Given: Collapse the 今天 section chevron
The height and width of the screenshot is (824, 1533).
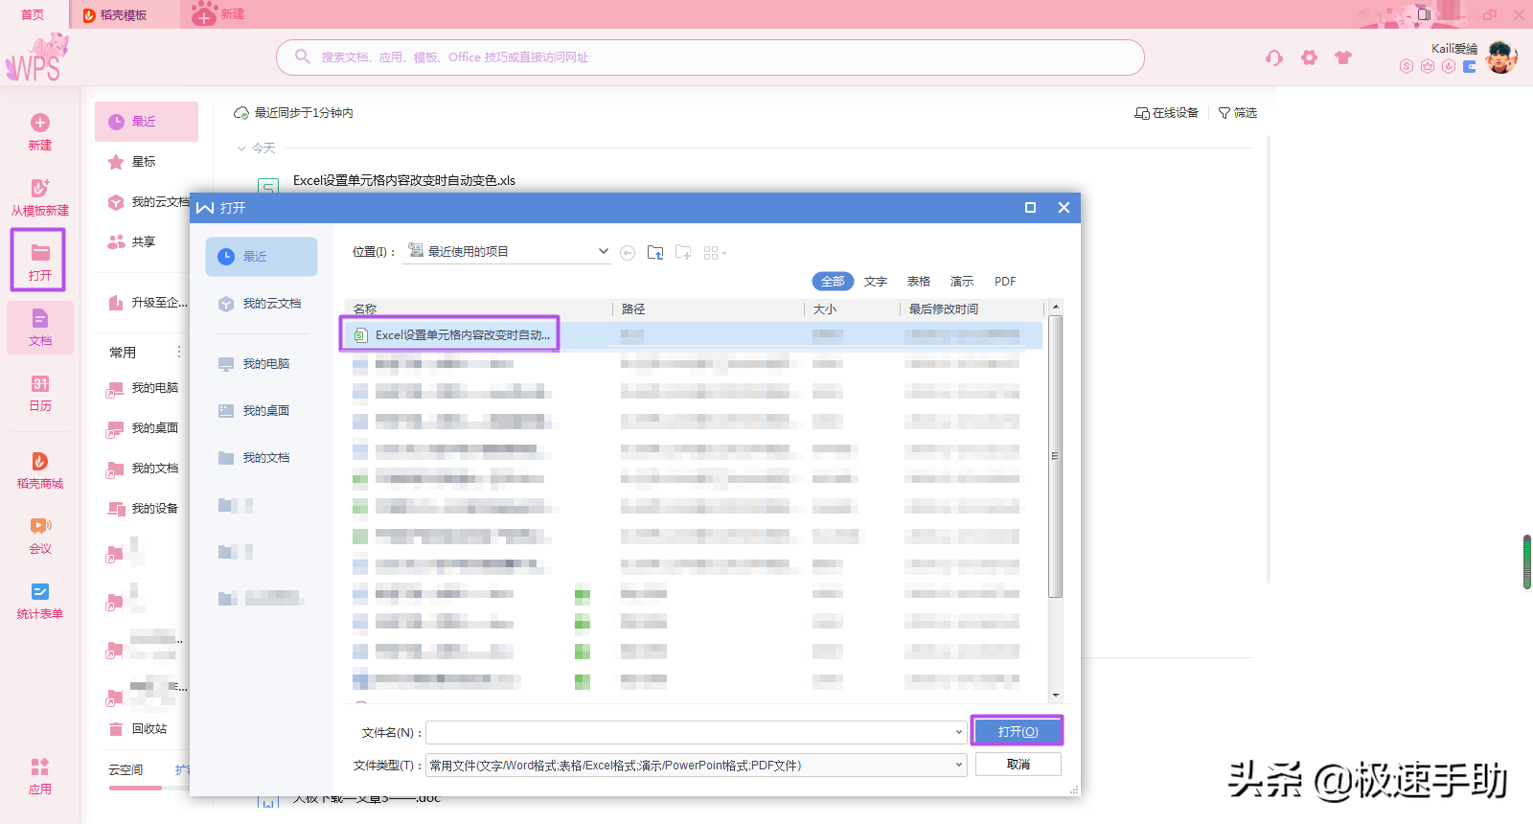Looking at the screenshot, I should click(241, 149).
